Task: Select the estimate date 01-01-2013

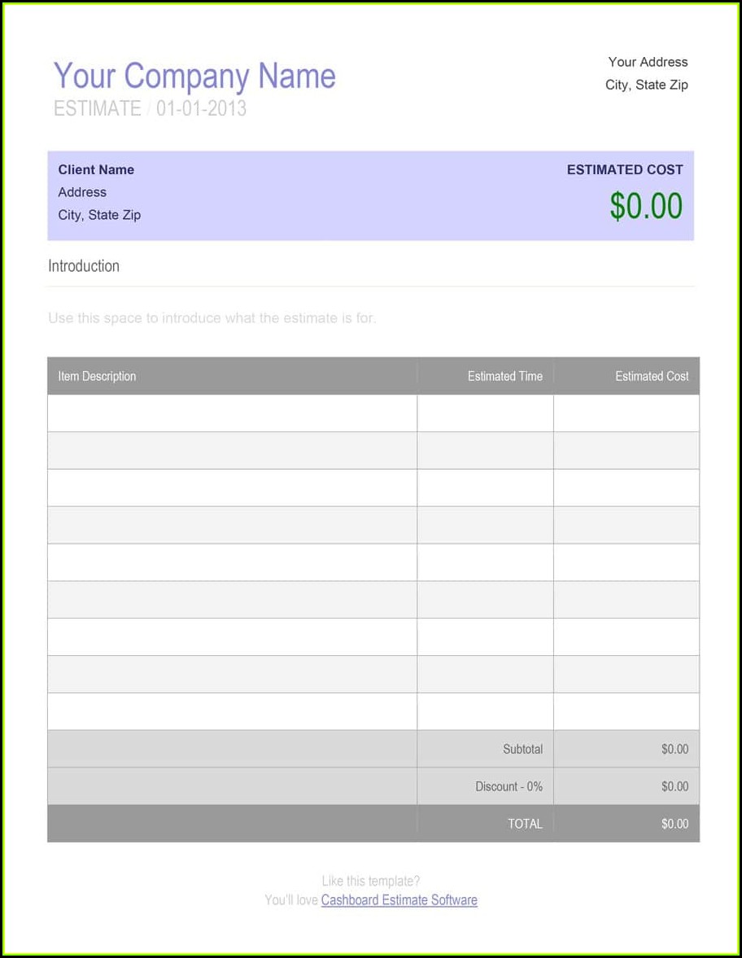Action: pos(201,108)
